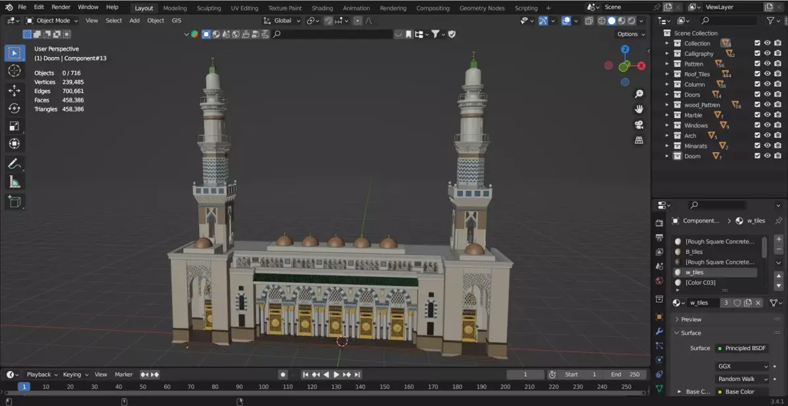Viewport: 788px width, 406px height.
Task: Open the Global transform orientation dropdown
Action: point(282,20)
